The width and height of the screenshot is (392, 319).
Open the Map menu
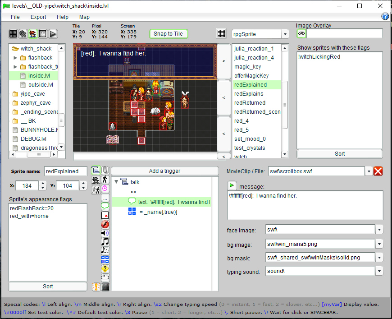(84, 17)
